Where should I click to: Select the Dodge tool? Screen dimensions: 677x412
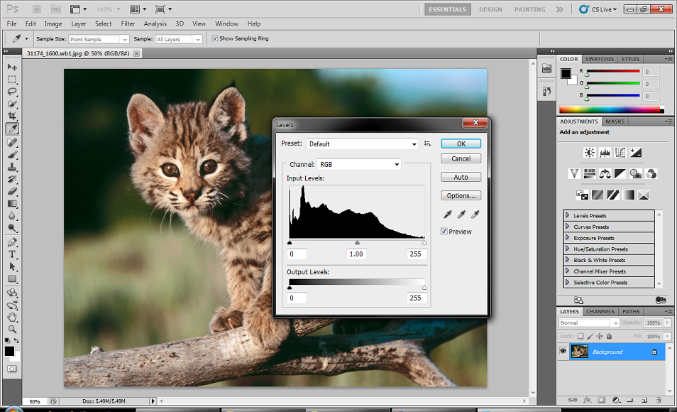12,228
